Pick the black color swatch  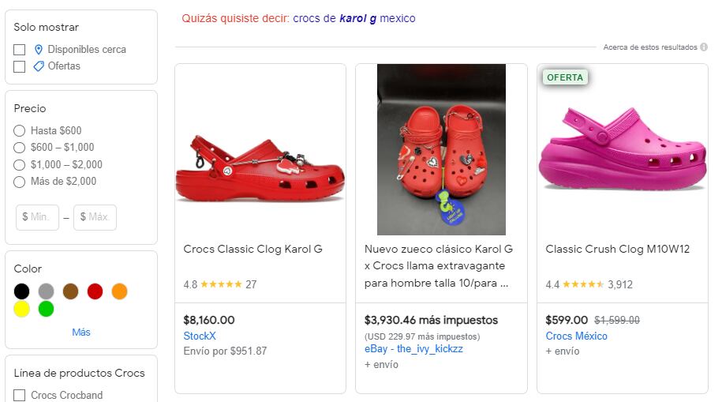(22, 291)
